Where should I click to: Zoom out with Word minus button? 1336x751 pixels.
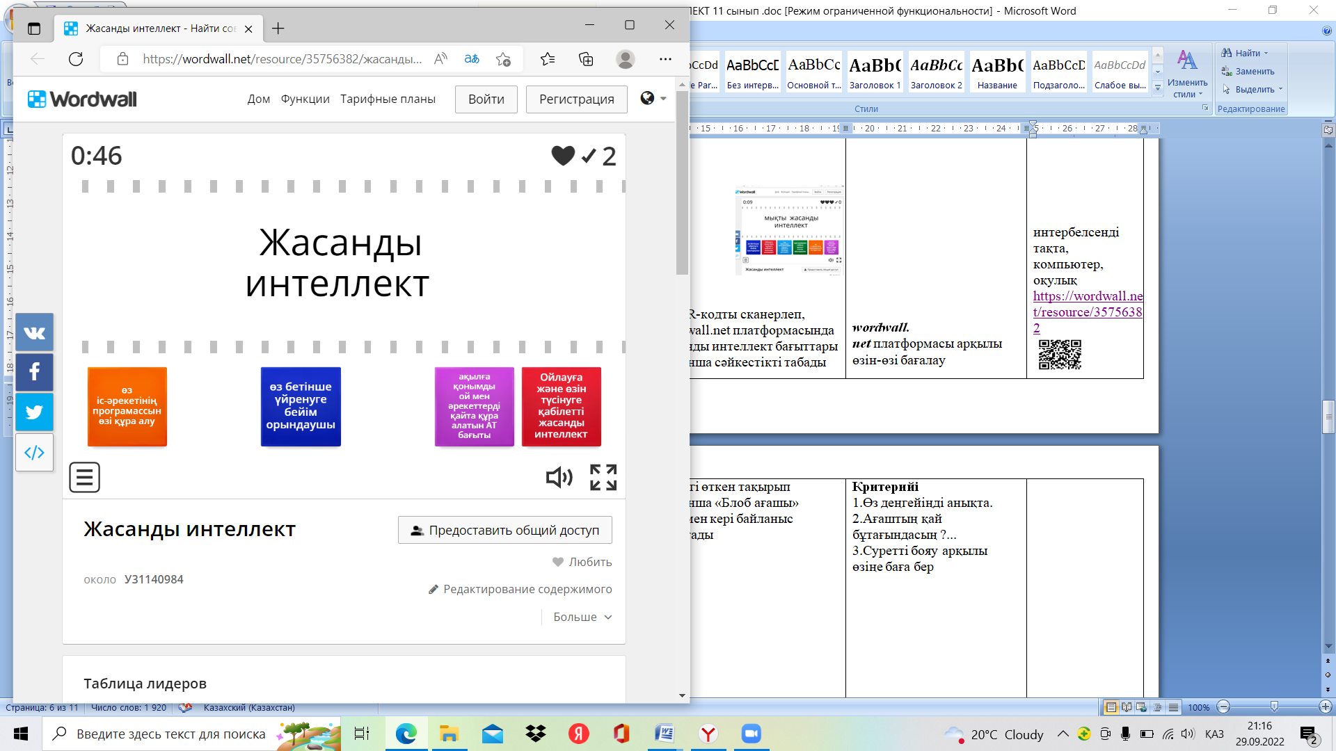pyautogui.click(x=1224, y=707)
